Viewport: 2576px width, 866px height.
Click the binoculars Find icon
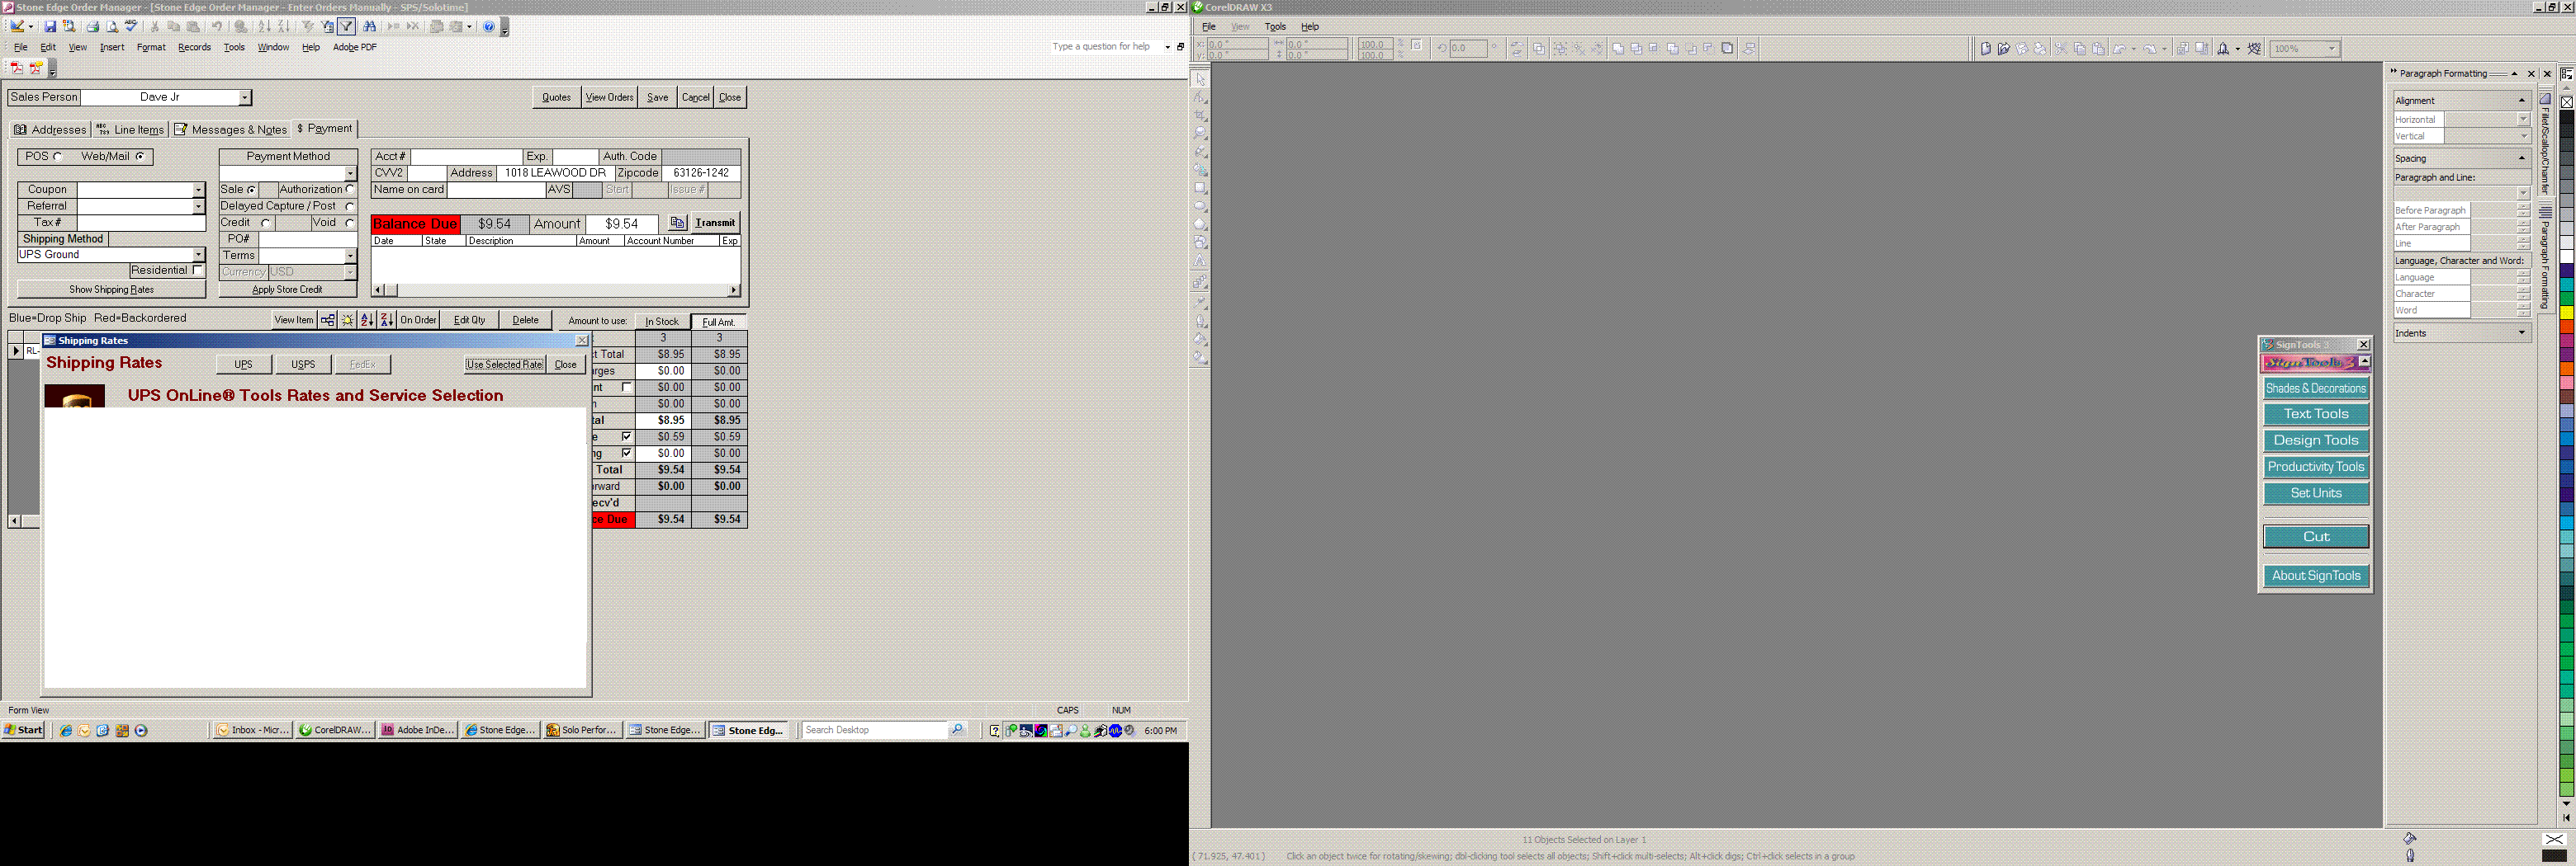(370, 27)
